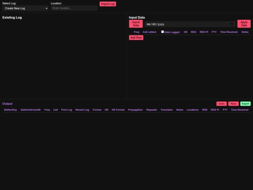Open the calendar picker icon in date field
This screenshot has height=190, width=253.
coord(232,24)
